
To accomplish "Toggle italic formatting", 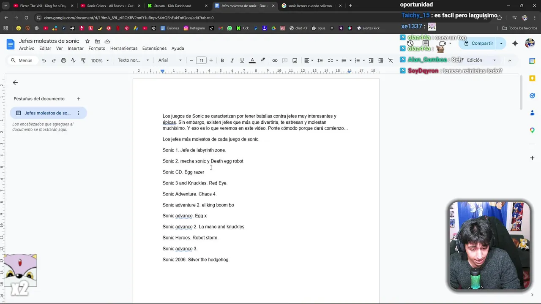I will pyautogui.click(x=232, y=60).
